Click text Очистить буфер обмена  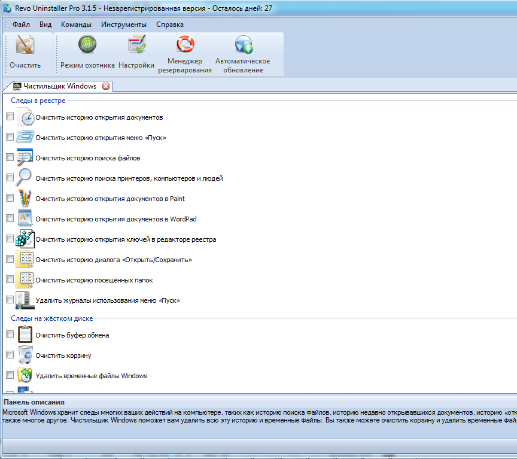point(72,335)
